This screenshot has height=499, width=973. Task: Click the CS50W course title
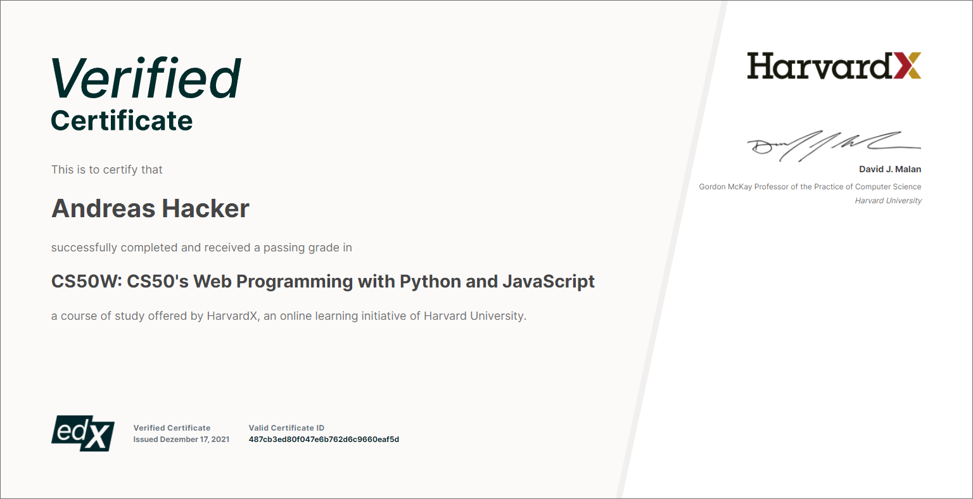(x=323, y=281)
